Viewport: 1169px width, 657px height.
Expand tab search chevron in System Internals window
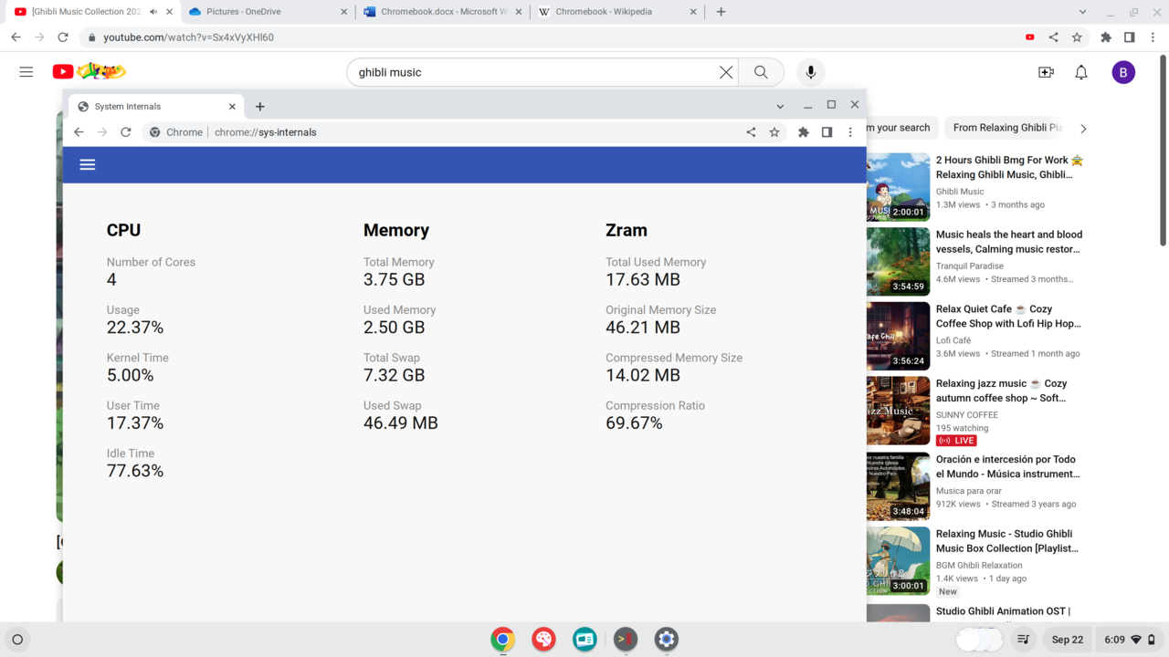pos(780,107)
